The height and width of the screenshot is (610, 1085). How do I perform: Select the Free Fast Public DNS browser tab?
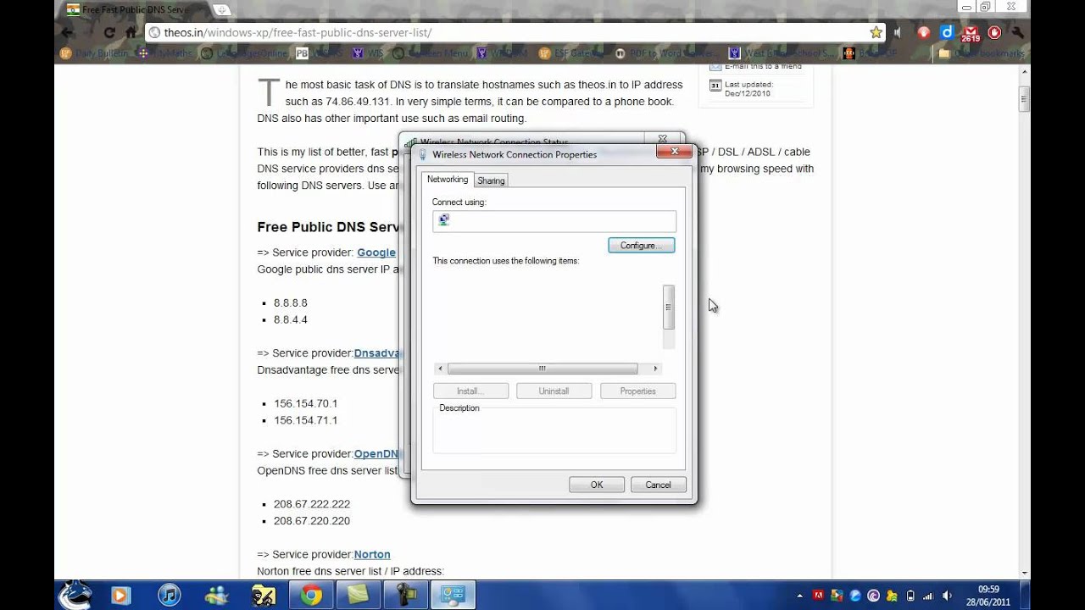134,9
